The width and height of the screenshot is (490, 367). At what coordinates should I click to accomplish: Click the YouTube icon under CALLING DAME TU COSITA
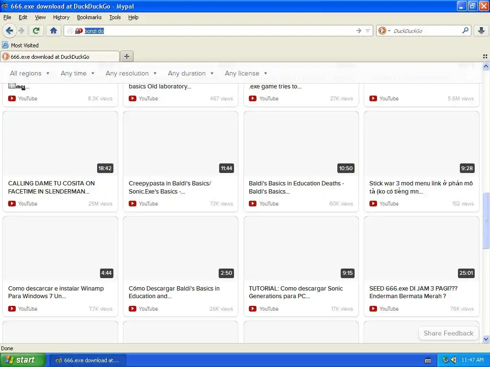pos(12,204)
